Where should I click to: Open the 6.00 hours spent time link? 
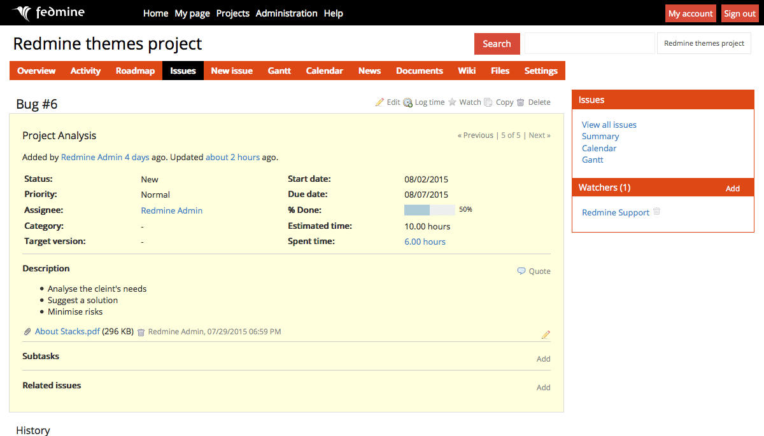point(425,242)
